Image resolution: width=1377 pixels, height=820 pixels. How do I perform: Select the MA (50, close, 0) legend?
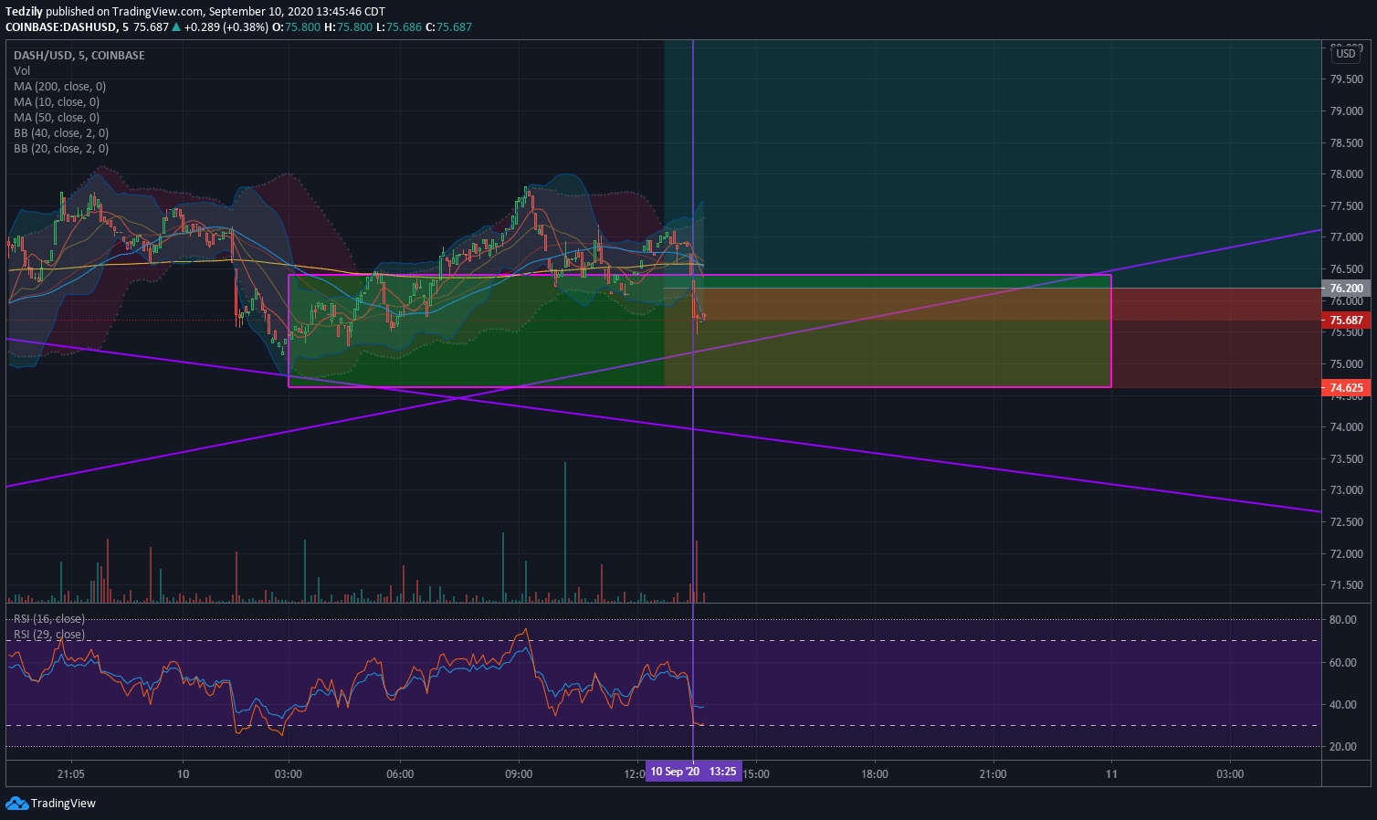tap(57, 118)
